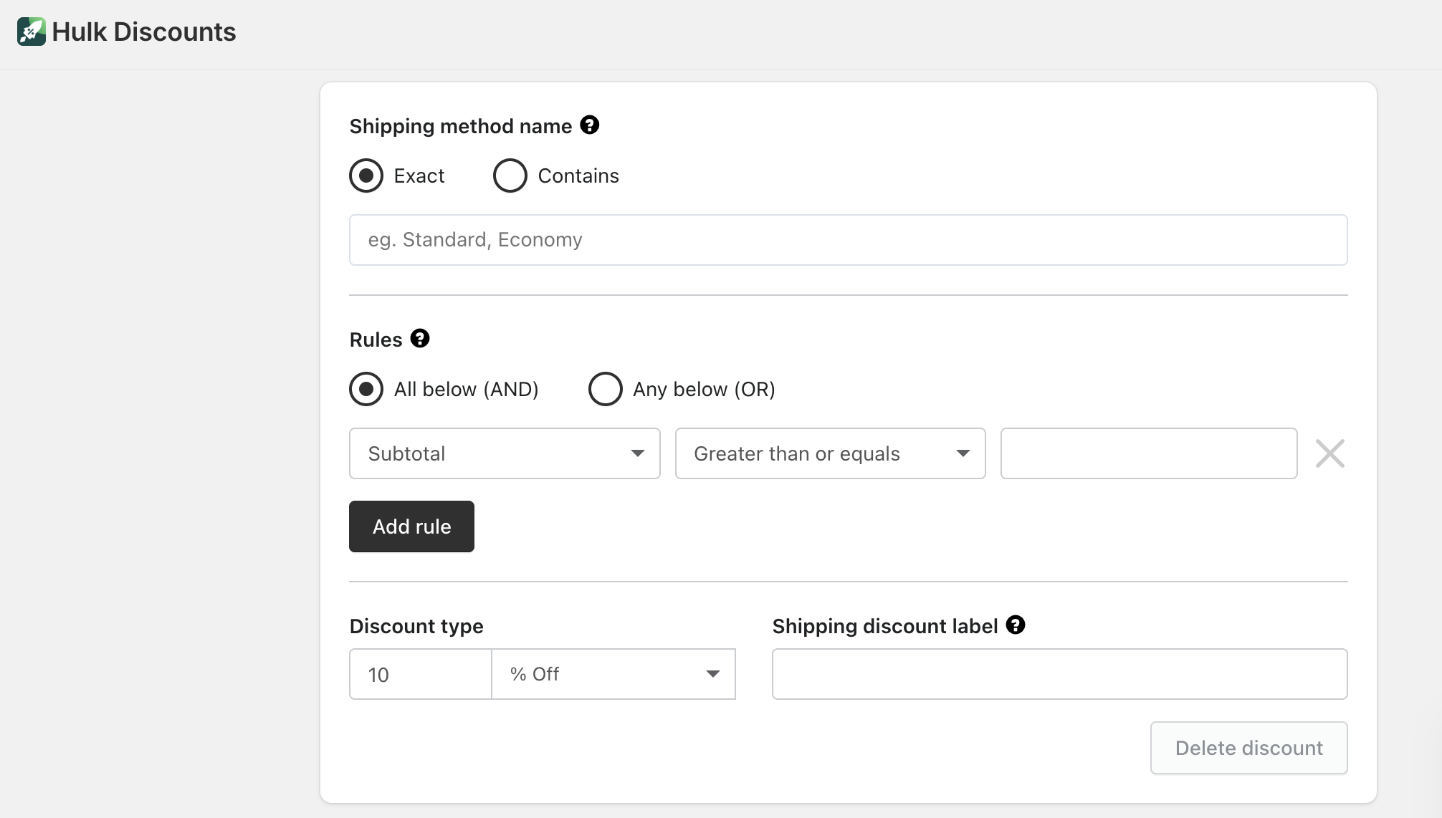Click the discount amount field showing 10
1442x818 pixels.
point(420,674)
